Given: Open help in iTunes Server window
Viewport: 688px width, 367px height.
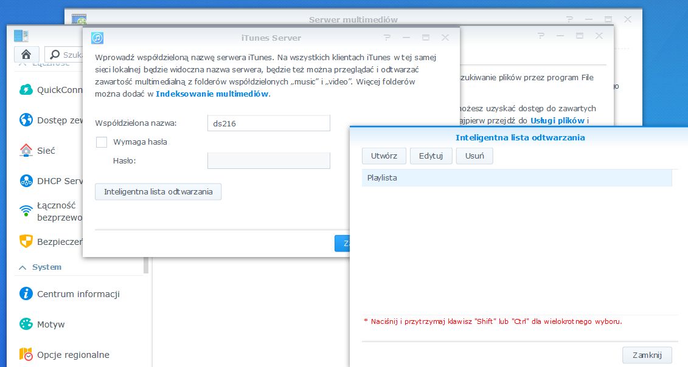Looking at the screenshot, I should click(386, 38).
